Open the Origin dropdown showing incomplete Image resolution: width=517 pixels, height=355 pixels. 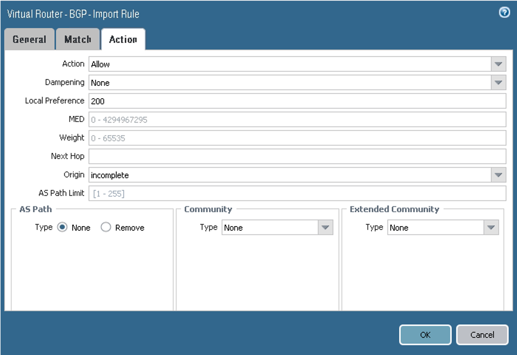point(297,175)
